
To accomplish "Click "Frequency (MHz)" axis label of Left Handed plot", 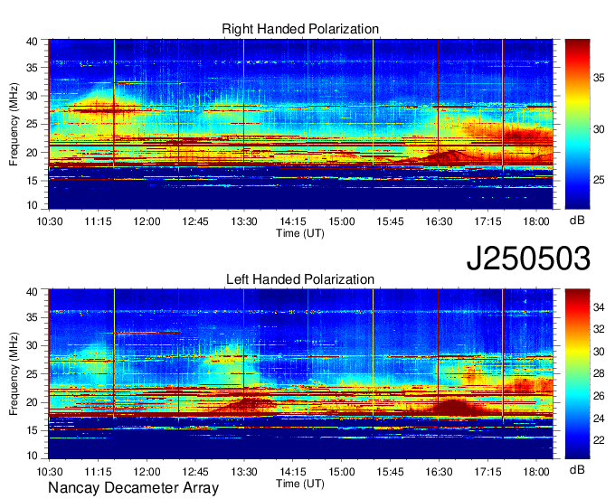I will (x=14, y=374).
